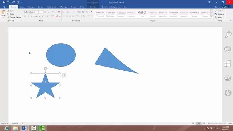Open Drawing Tools Format tab
The width and height of the screenshot is (233, 131).
click(93, 7)
